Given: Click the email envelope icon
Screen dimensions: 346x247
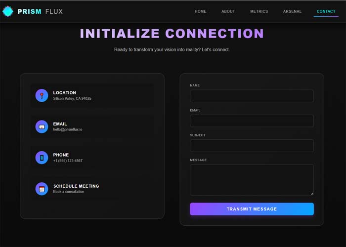Looking at the screenshot, I should [42, 126].
